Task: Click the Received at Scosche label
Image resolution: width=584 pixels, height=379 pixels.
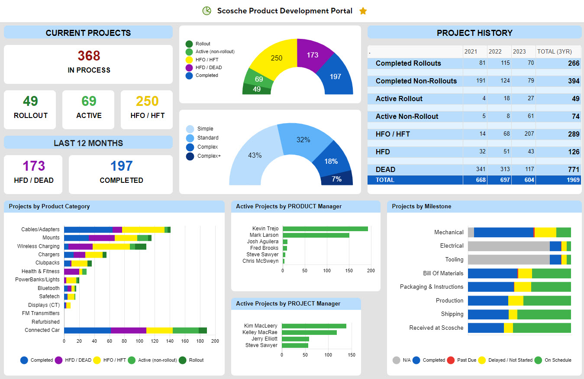Action: [436, 328]
